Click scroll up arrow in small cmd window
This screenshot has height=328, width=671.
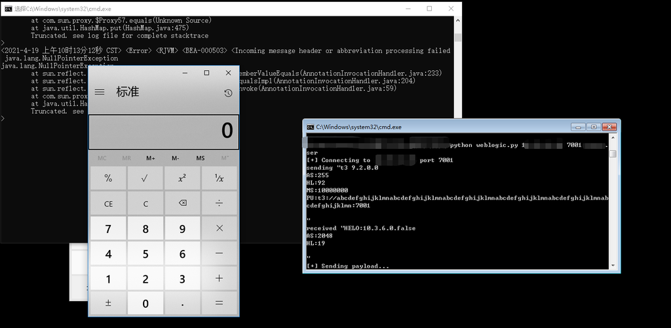tap(613, 136)
